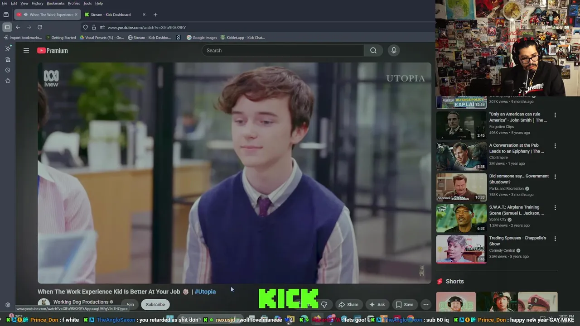Toggle the browser sidebar button
Screen dimensions: 580x326
click(7, 27)
